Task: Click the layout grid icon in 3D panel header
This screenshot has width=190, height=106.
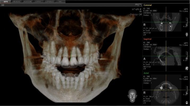Action: [x=136, y=5]
